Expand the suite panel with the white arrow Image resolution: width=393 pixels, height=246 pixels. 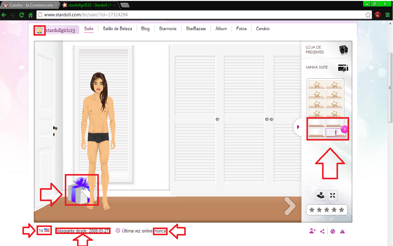tap(298, 127)
